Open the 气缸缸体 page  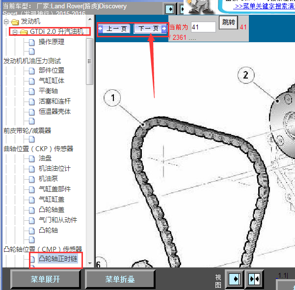tap(52, 80)
